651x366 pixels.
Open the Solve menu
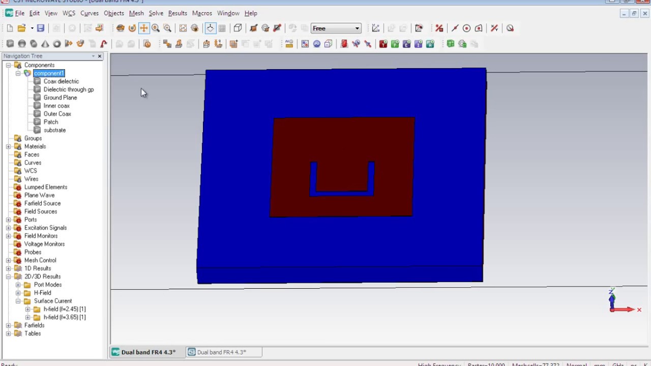tap(156, 13)
